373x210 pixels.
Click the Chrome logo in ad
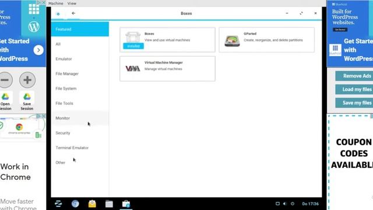pyautogui.click(x=19, y=127)
